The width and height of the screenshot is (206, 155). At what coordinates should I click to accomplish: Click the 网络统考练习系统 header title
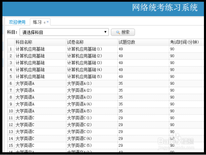(165, 7)
